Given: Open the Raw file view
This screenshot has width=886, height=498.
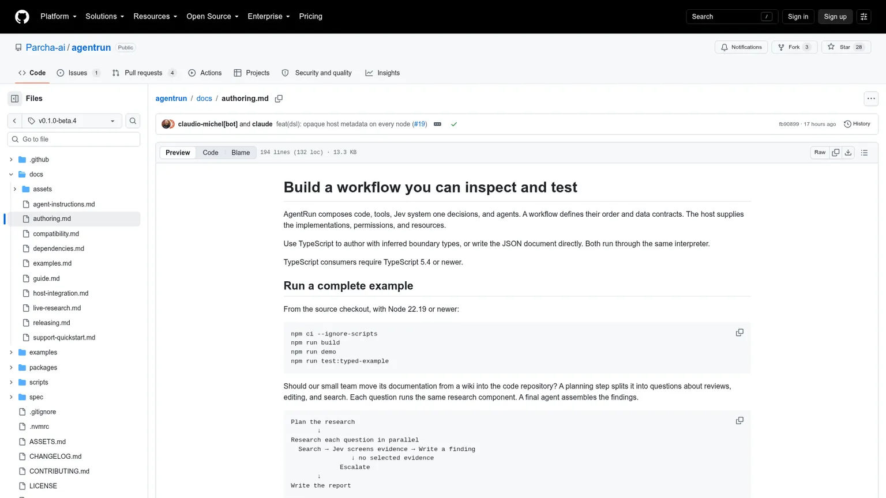Looking at the screenshot, I should [820, 153].
